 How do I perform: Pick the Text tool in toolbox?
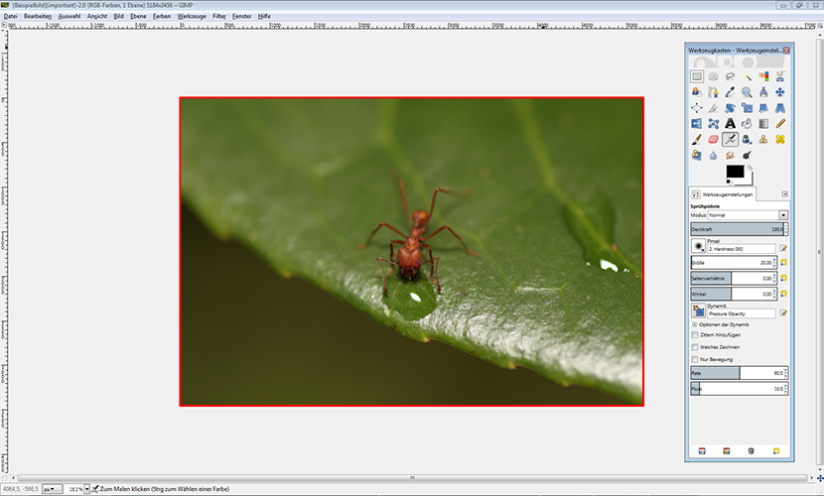point(730,123)
